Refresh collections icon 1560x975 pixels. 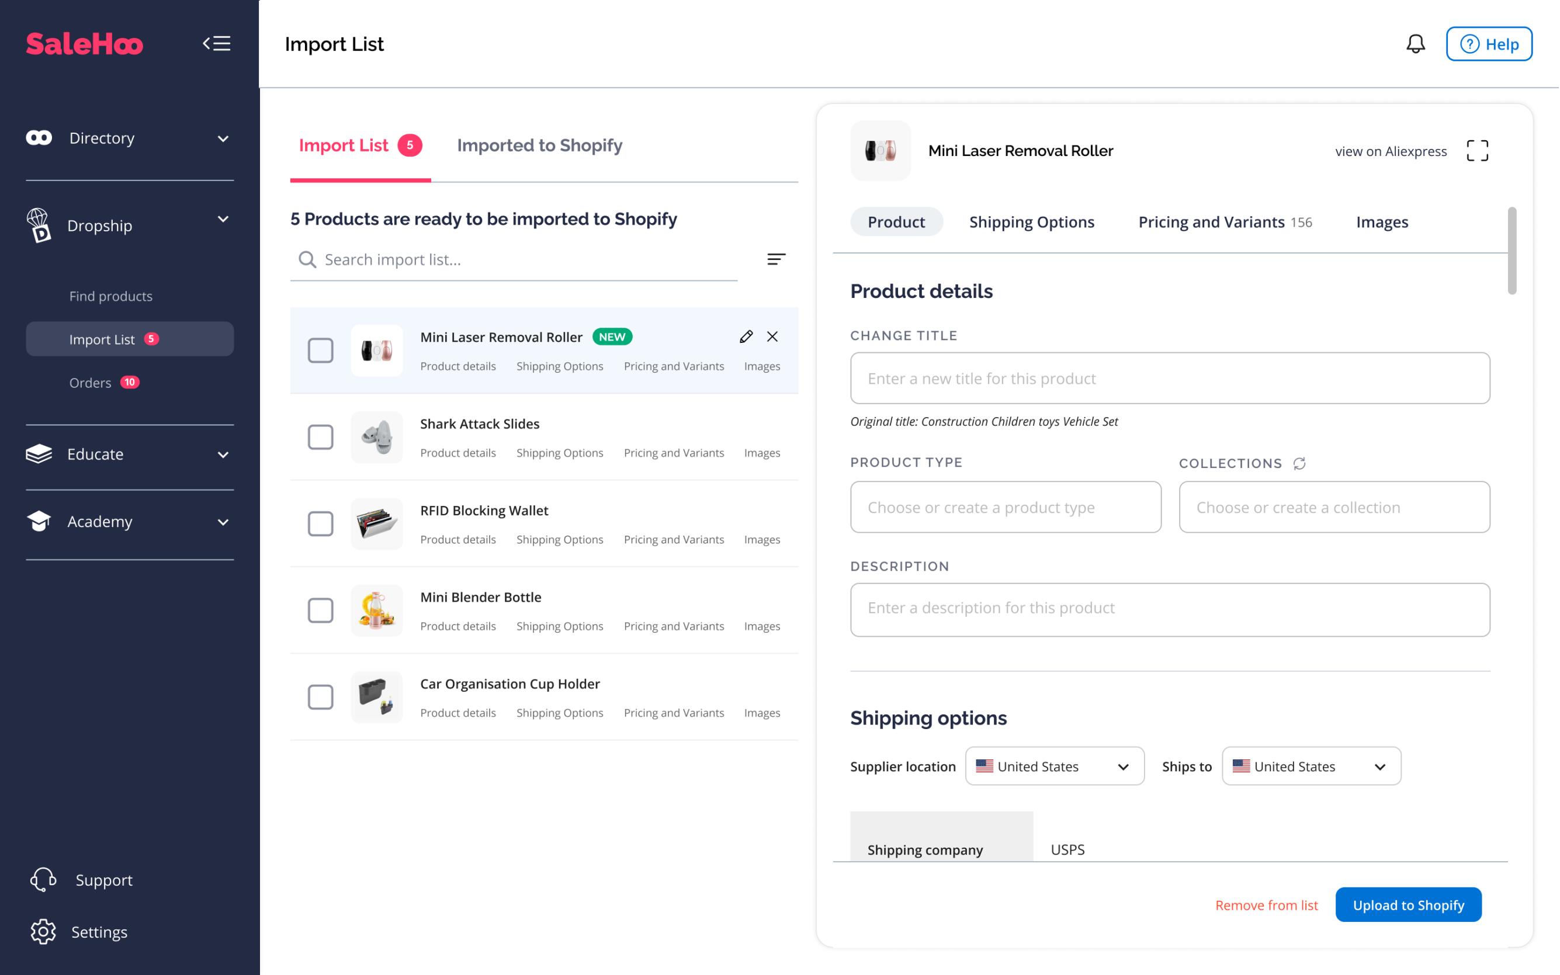tap(1299, 463)
